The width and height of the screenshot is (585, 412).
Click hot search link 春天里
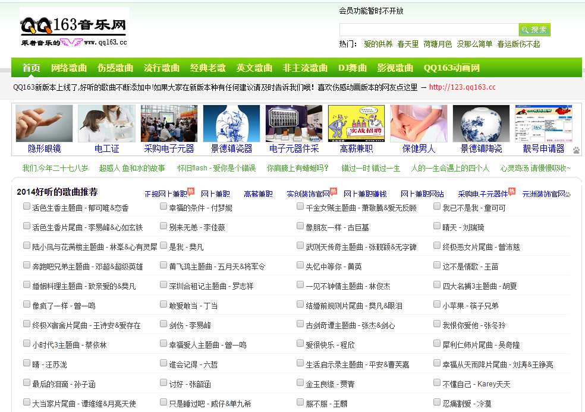[x=408, y=44]
